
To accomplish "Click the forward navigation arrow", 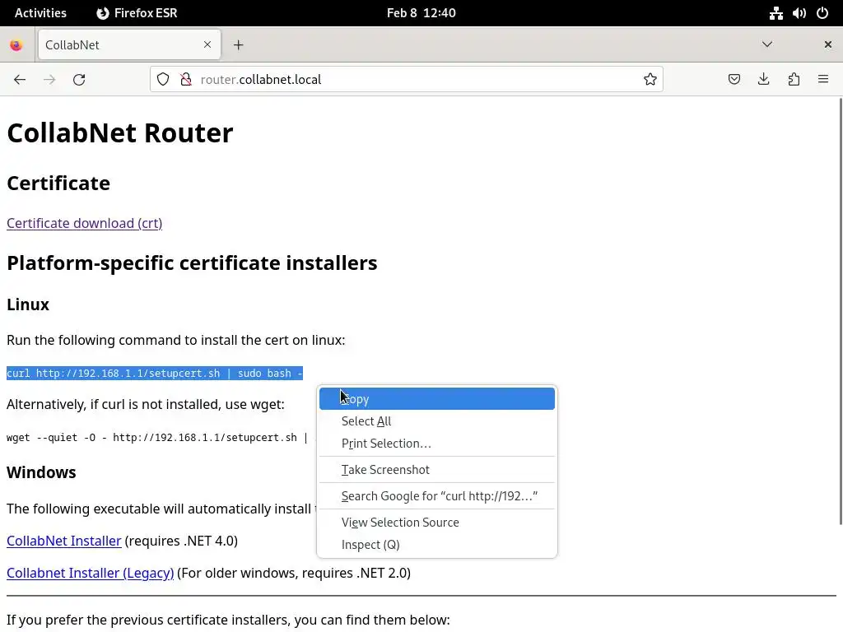I will pyautogui.click(x=49, y=80).
